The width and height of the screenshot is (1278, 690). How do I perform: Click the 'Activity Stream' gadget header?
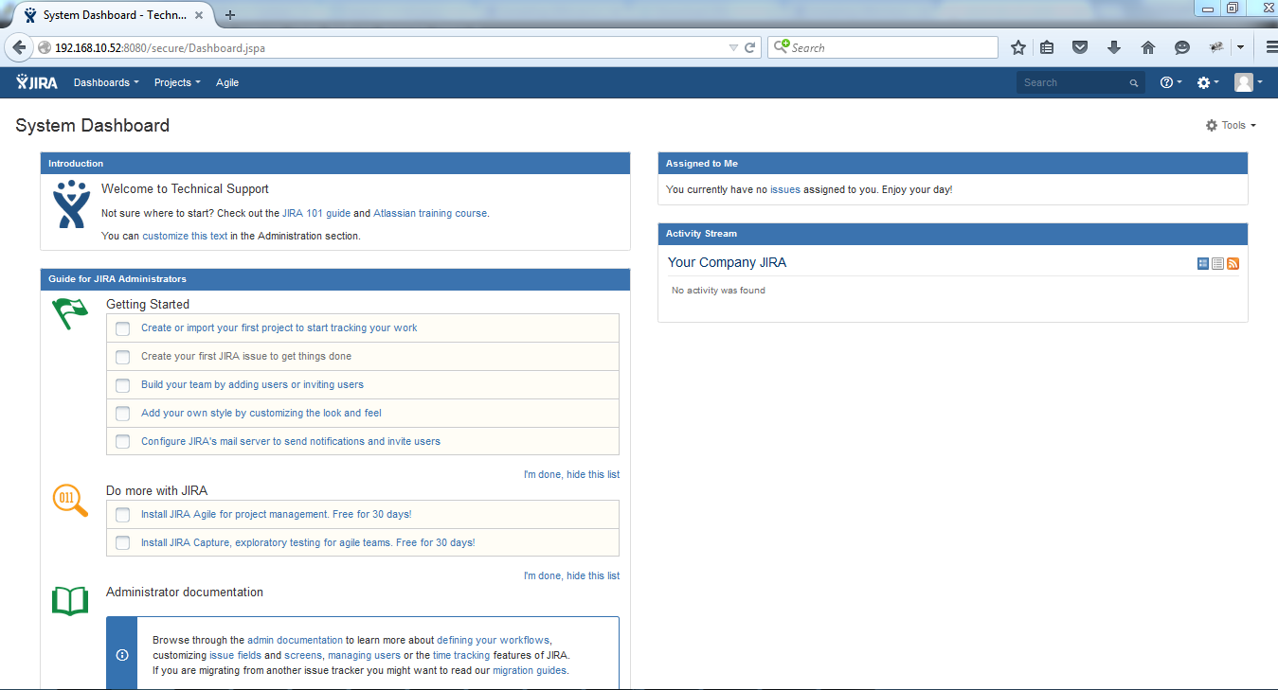point(952,234)
